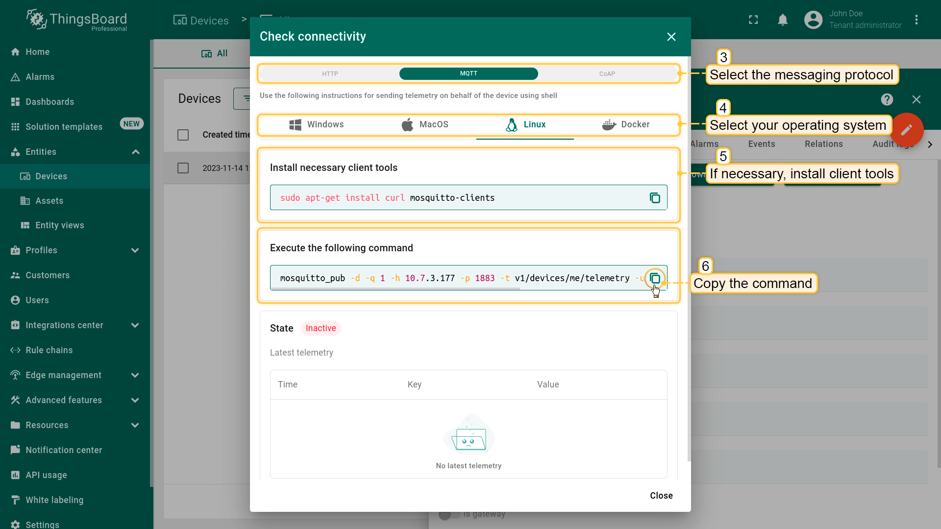Open notifications bell icon
The height and width of the screenshot is (529, 941).
[x=783, y=20]
